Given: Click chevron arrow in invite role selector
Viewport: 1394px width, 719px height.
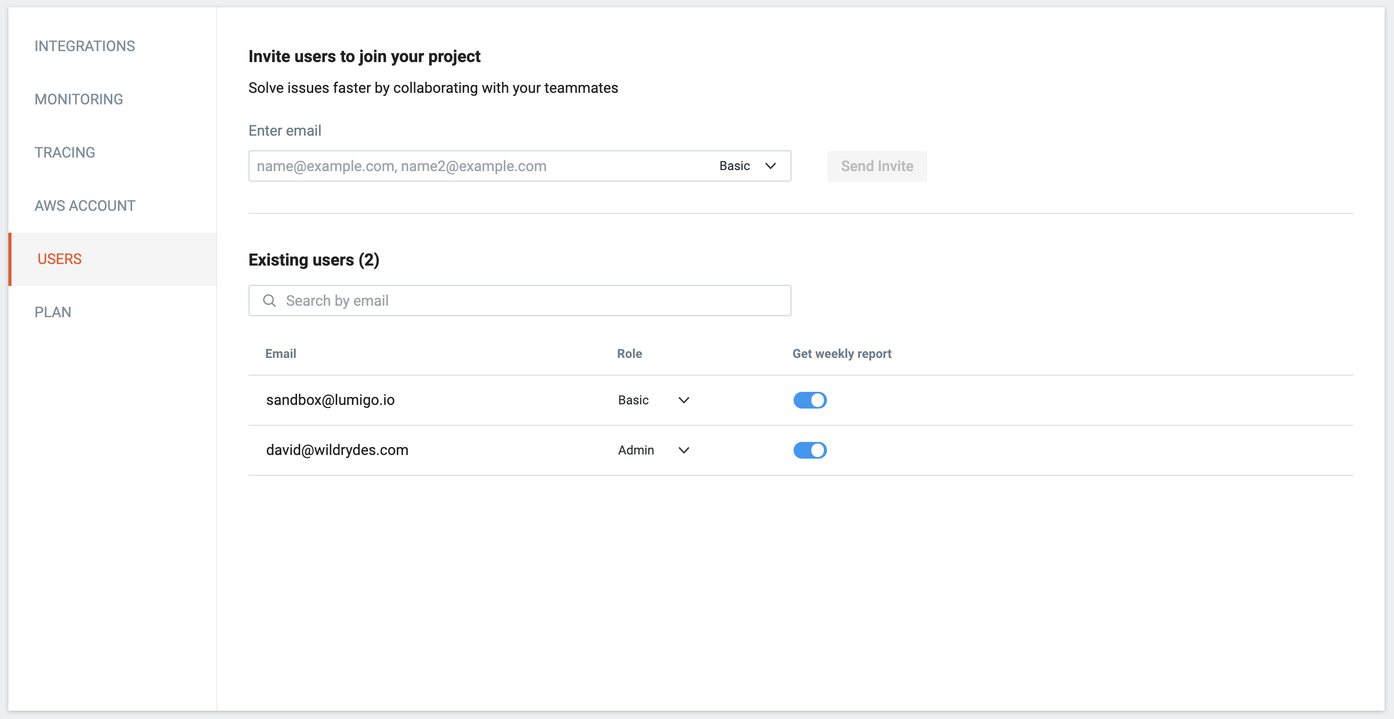Looking at the screenshot, I should coord(771,166).
